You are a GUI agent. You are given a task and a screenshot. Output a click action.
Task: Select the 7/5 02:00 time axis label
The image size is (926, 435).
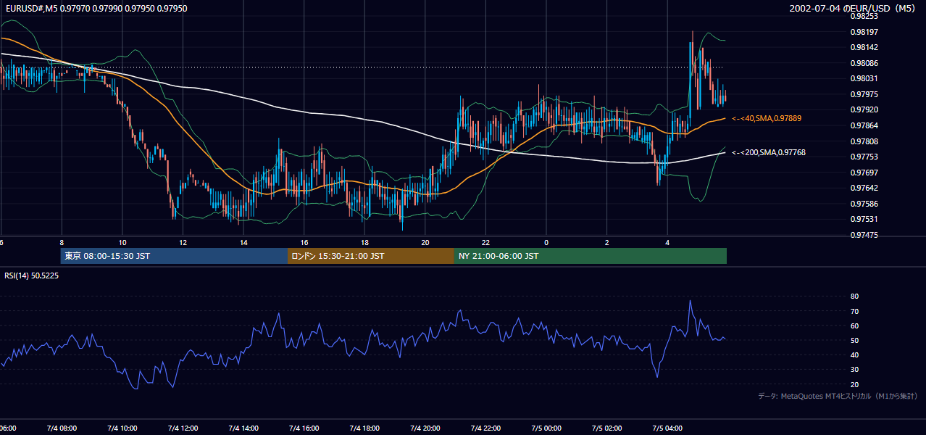(x=607, y=428)
